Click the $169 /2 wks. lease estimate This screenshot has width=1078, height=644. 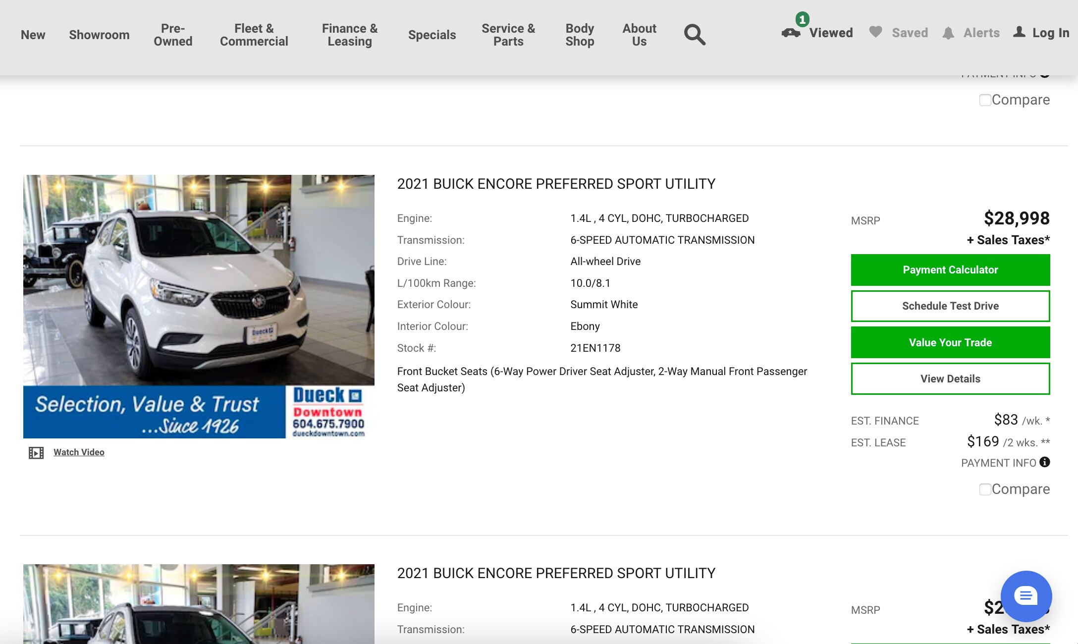(1009, 442)
